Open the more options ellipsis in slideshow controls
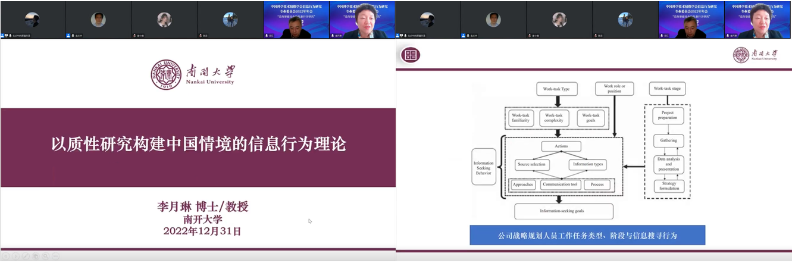The image size is (792, 263). [55, 256]
